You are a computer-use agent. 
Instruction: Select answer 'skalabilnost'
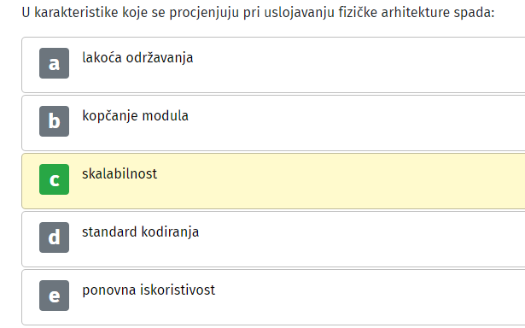click(x=120, y=174)
